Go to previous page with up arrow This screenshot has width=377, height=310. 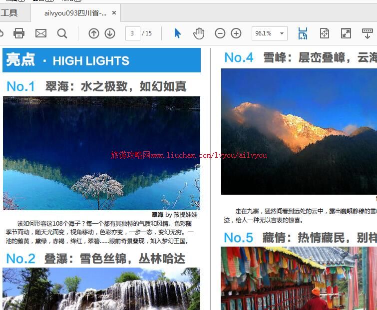[x=94, y=33]
